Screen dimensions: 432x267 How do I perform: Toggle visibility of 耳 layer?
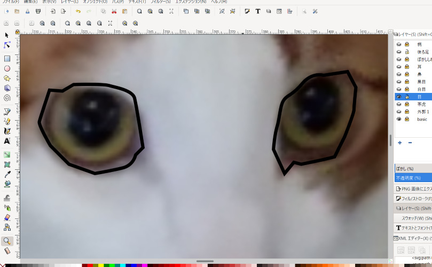point(399,67)
